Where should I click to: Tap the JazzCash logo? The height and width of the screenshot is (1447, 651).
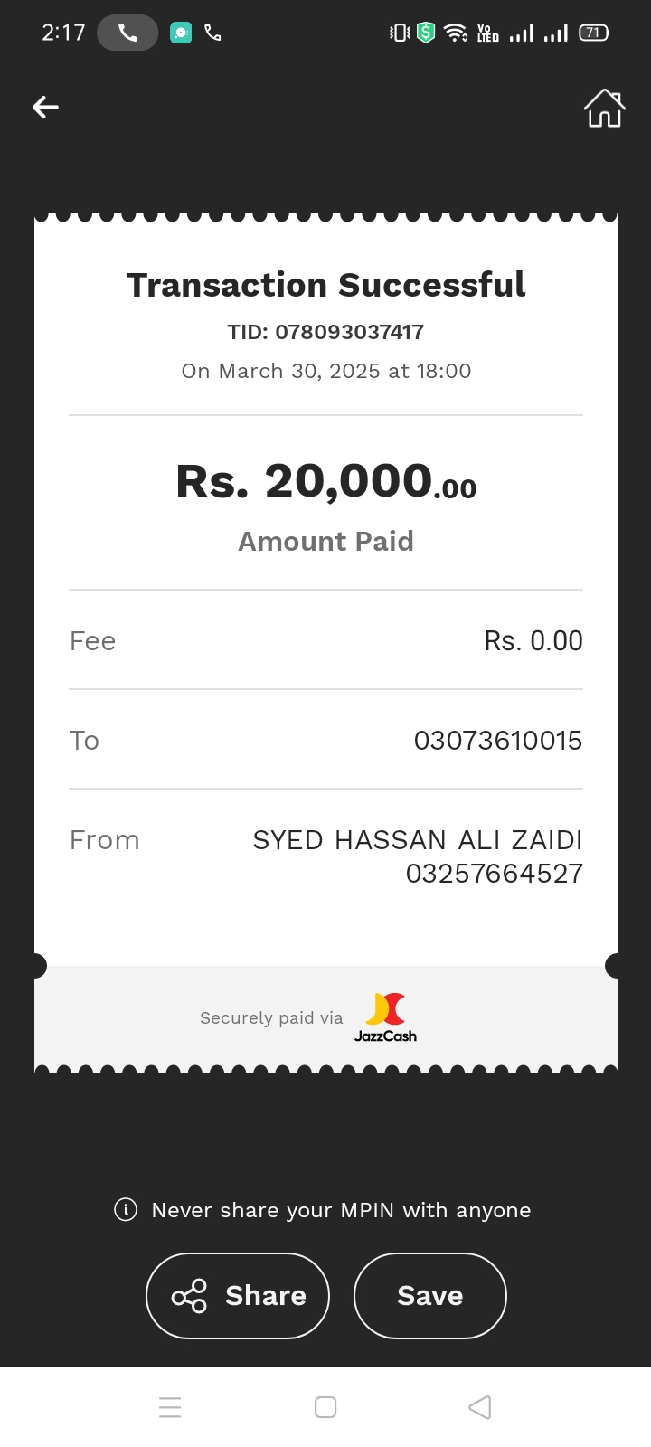pyautogui.click(x=385, y=1017)
